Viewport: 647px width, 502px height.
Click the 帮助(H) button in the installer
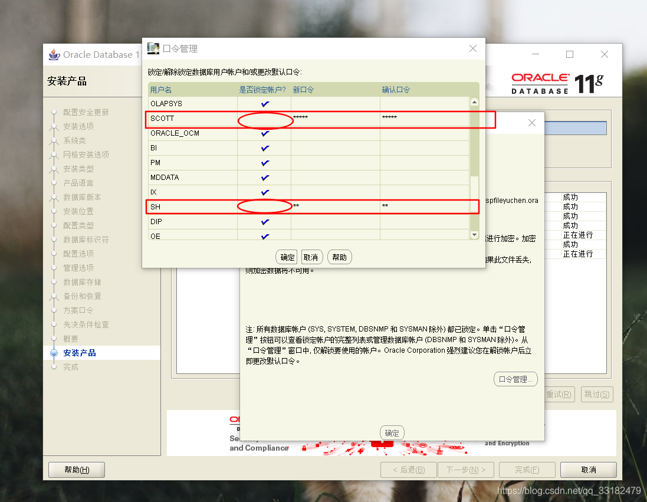(77, 470)
